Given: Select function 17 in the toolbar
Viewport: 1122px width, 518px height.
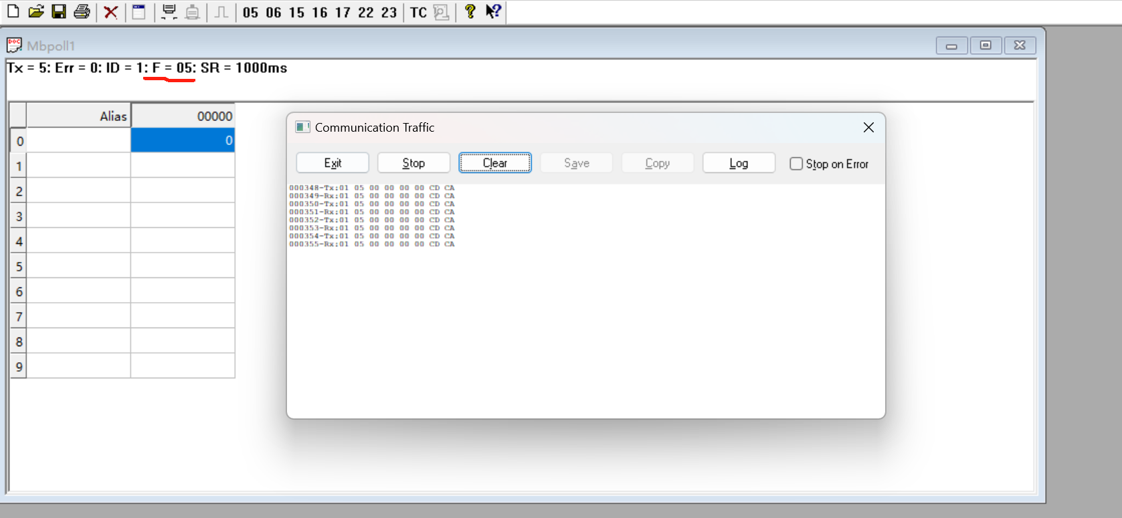Looking at the screenshot, I should [343, 13].
